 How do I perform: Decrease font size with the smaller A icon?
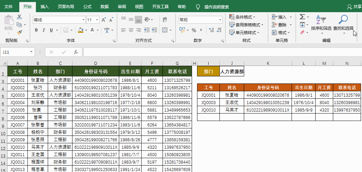(111, 20)
